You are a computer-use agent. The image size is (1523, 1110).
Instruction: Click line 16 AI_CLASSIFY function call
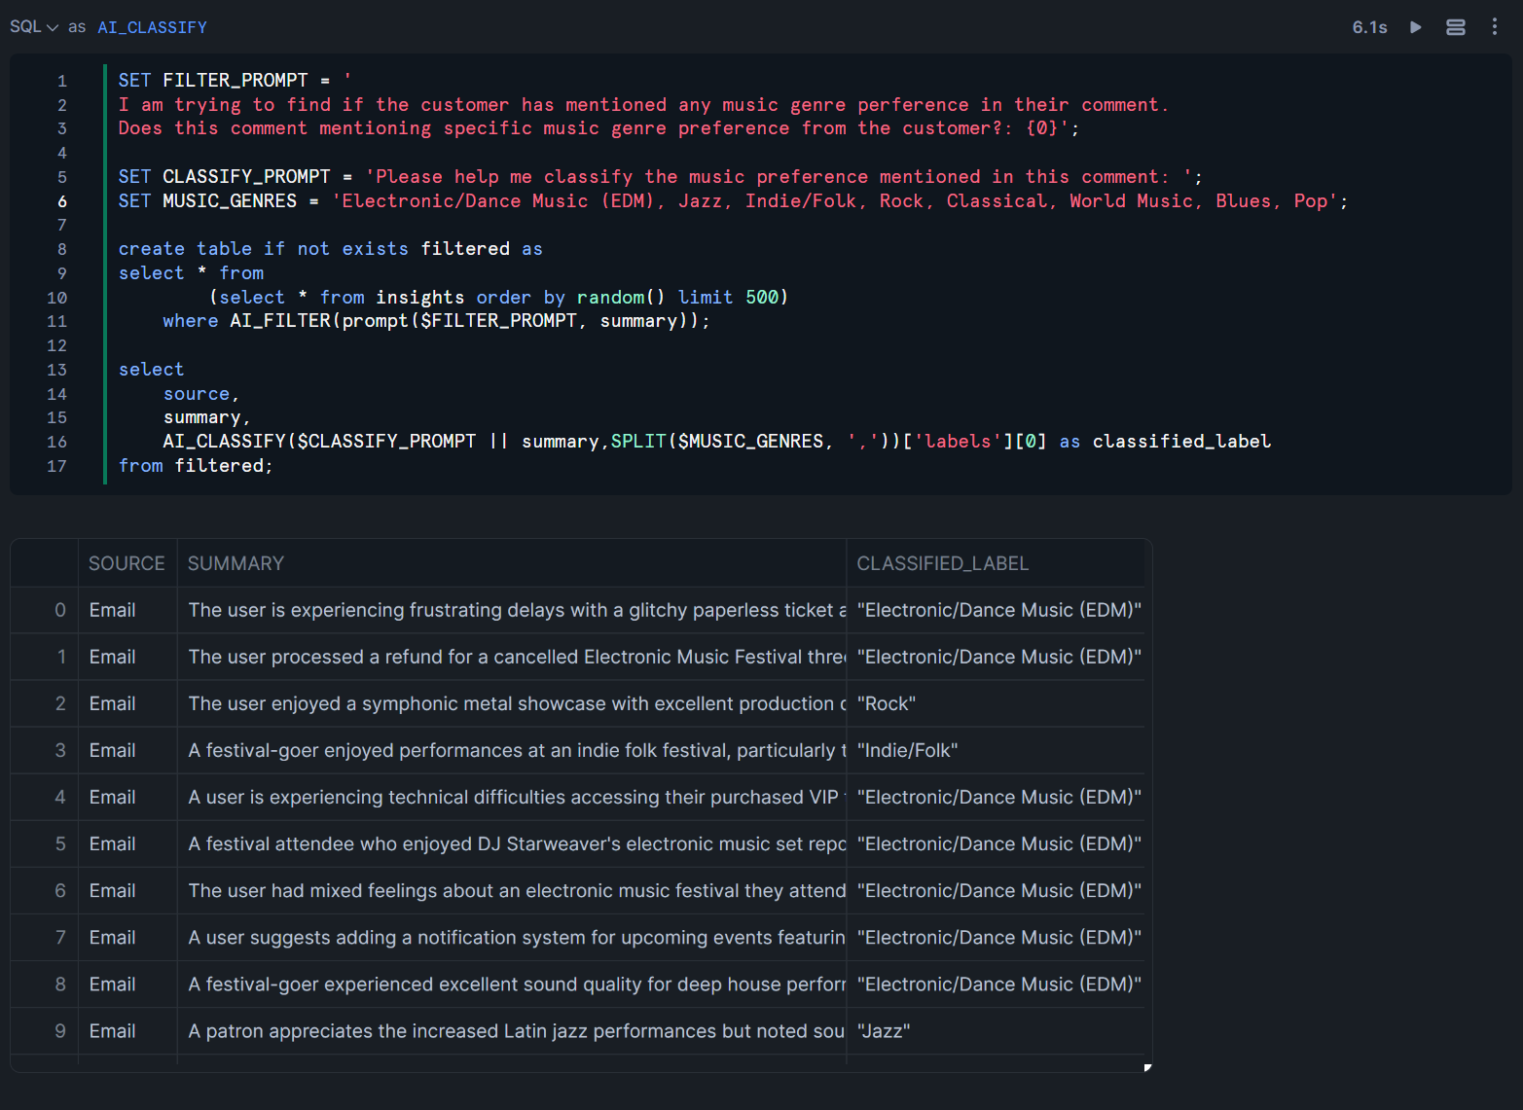(x=716, y=441)
